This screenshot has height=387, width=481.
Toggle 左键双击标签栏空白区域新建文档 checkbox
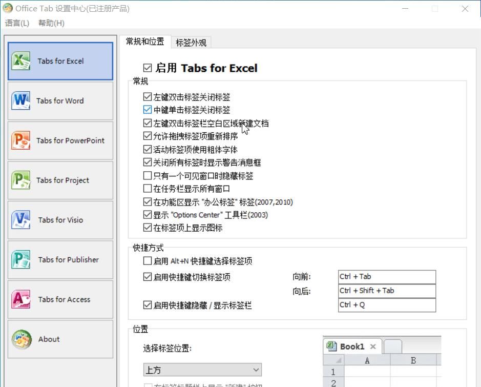coord(148,123)
